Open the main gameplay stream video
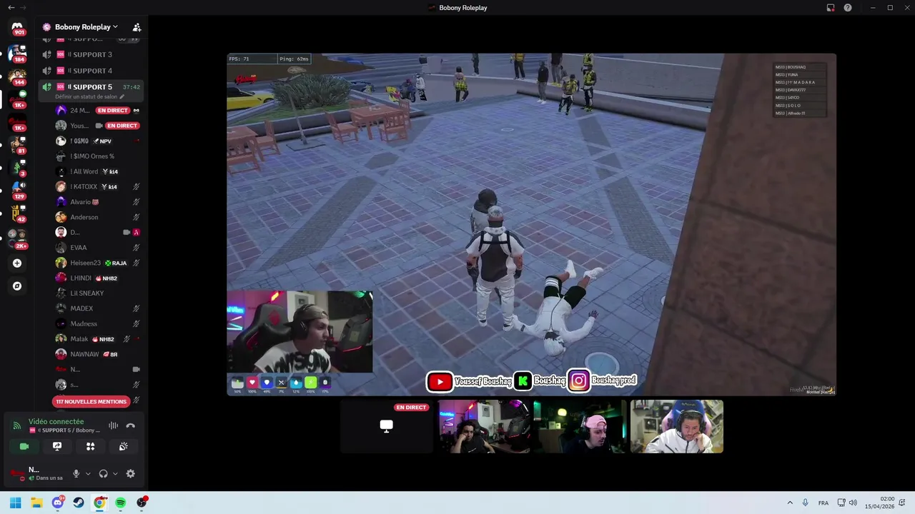The image size is (915, 514). click(531, 224)
